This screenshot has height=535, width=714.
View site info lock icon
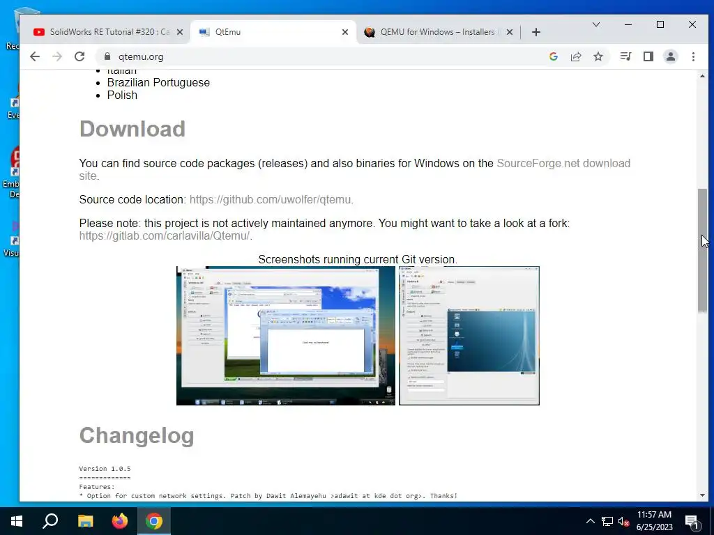107,56
